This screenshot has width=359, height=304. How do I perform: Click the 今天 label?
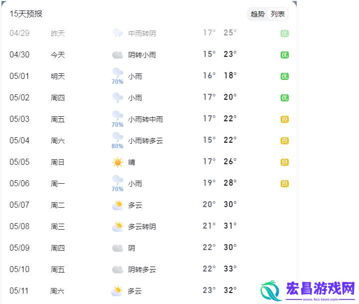pyautogui.click(x=58, y=55)
